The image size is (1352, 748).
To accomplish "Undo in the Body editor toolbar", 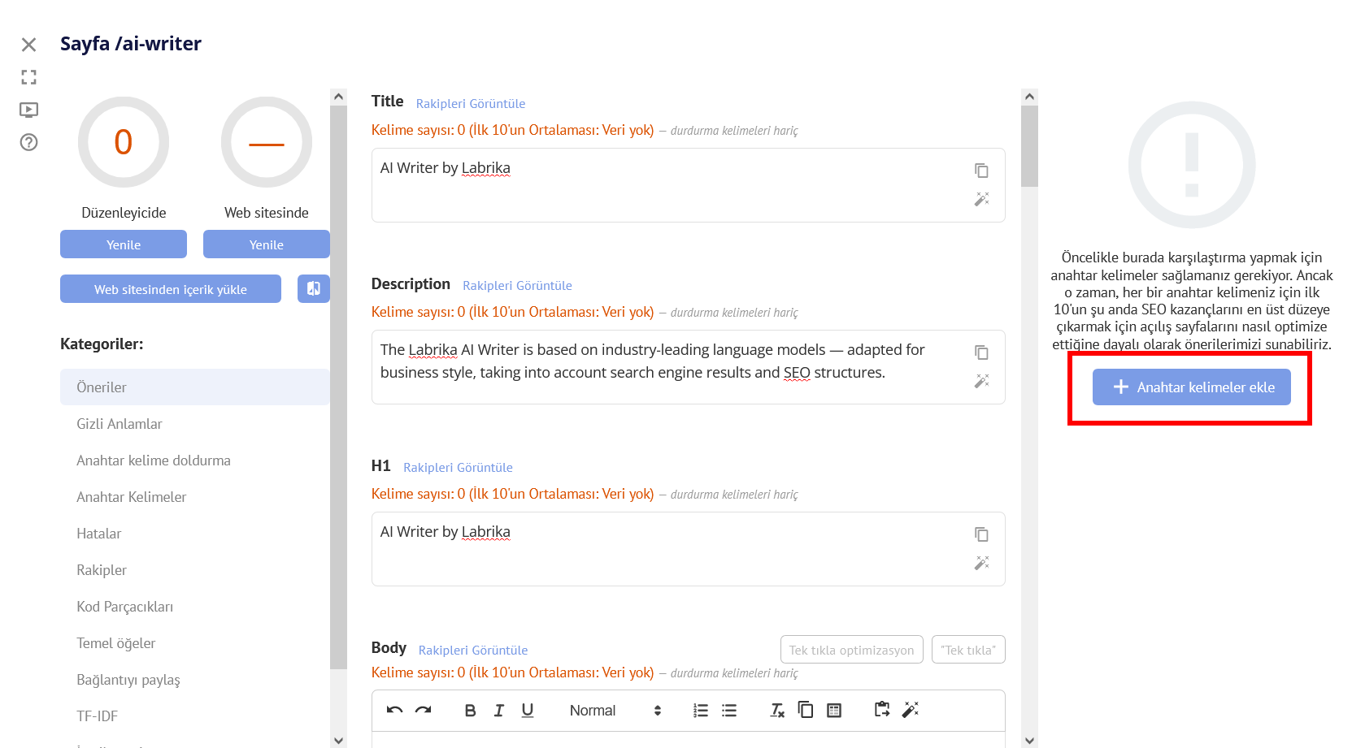I will point(395,711).
